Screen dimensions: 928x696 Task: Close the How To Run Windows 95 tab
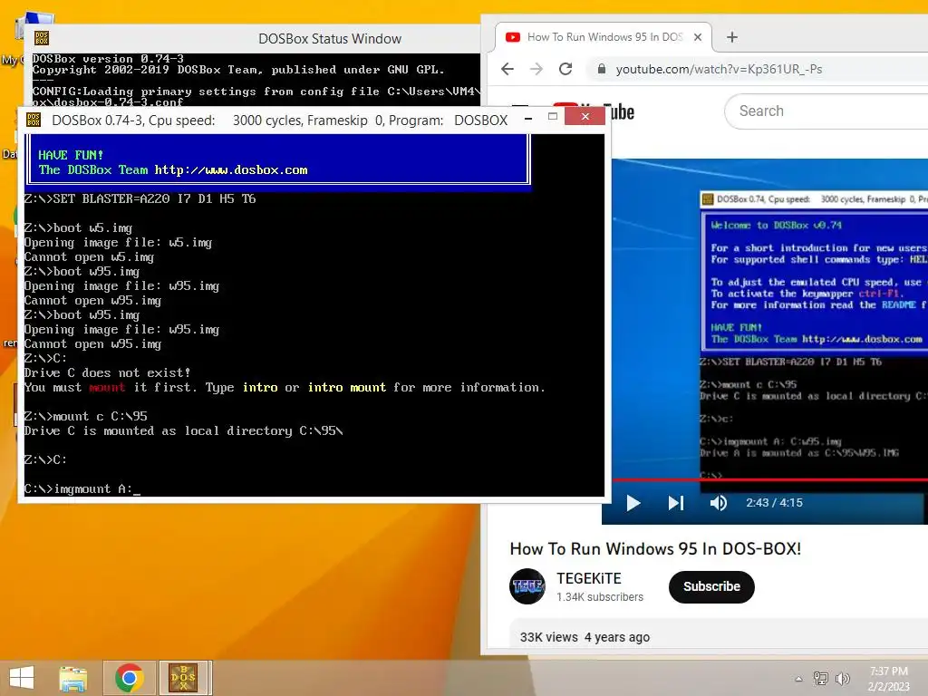[x=698, y=37]
